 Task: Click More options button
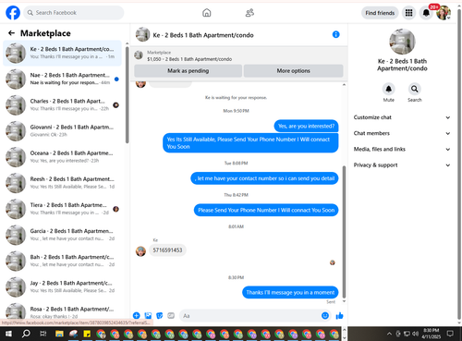pos(293,71)
